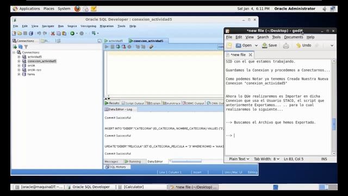Screen dimensions: 348x196
Task: Click the Copy icon in SQL Developer toolbar
Action: pos(59,33)
